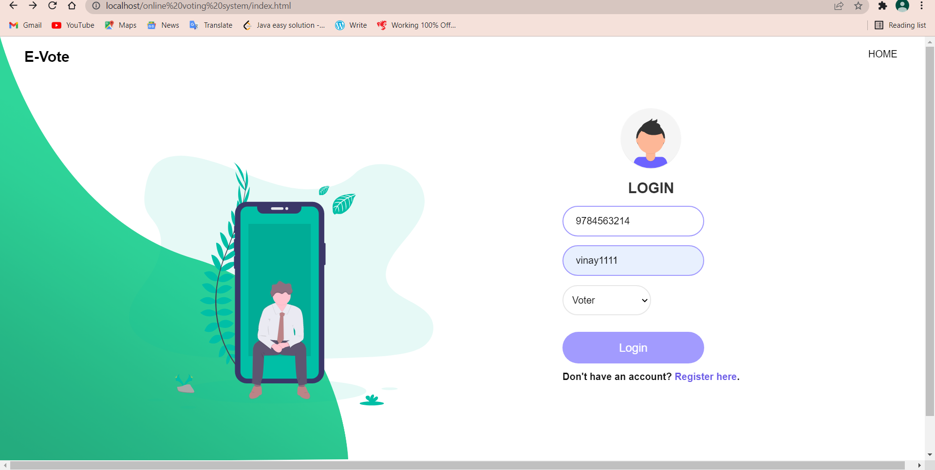Viewport: 935px width, 470px height.
Task: Open the Maps bookmark
Action: coord(120,25)
